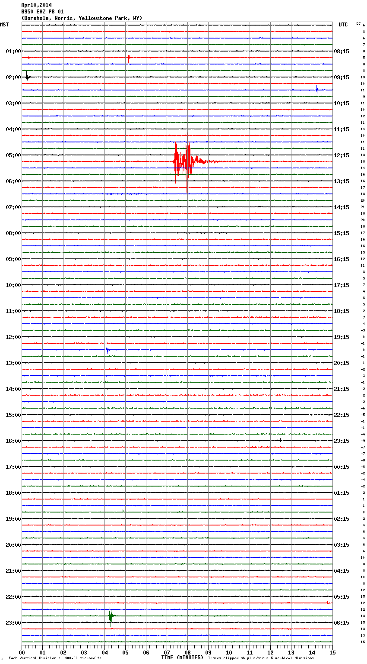Image resolution: width=367 pixels, height=664 pixels.
Task: Click the "05:15" UTC time label
Action: click(x=342, y=597)
